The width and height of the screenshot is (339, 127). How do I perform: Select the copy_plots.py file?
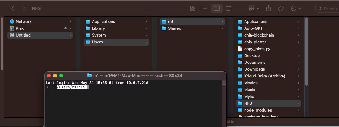coord(257,49)
